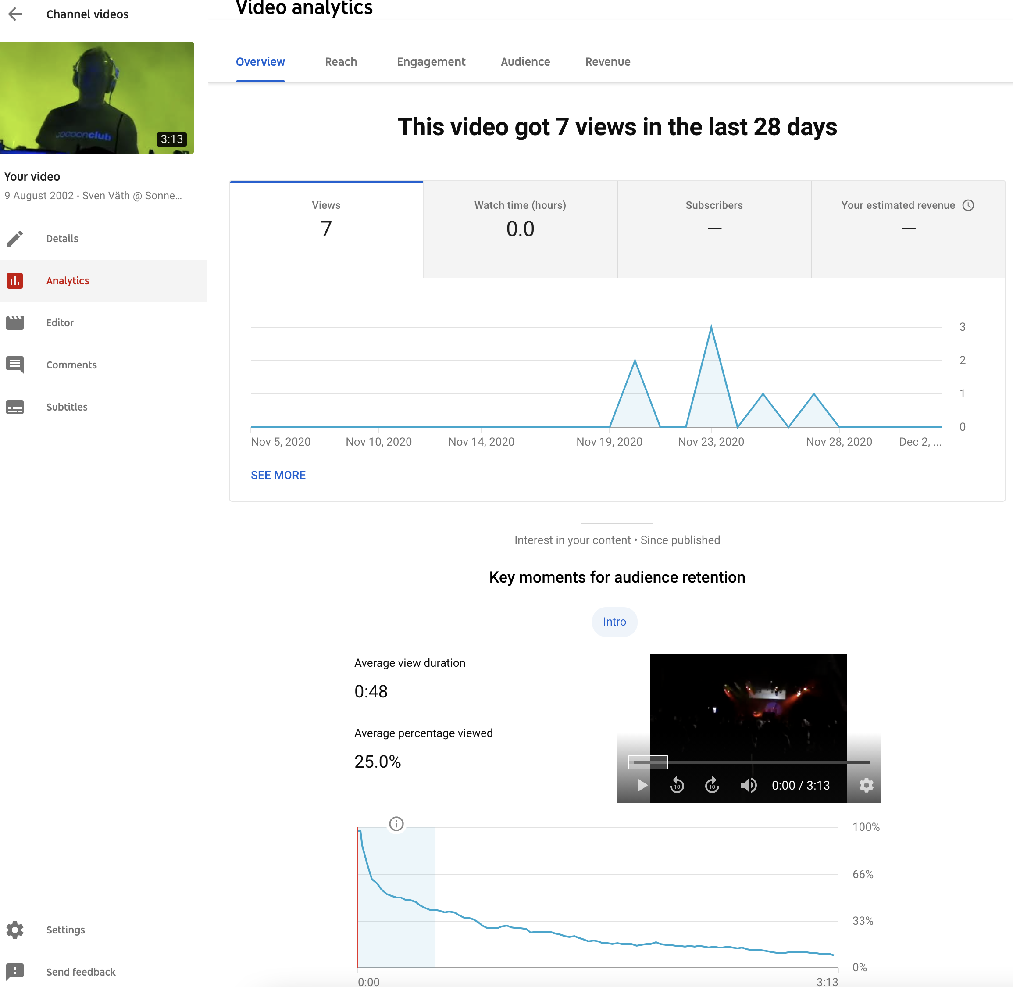
Task: Open the Details pencil icon
Action: coord(15,239)
